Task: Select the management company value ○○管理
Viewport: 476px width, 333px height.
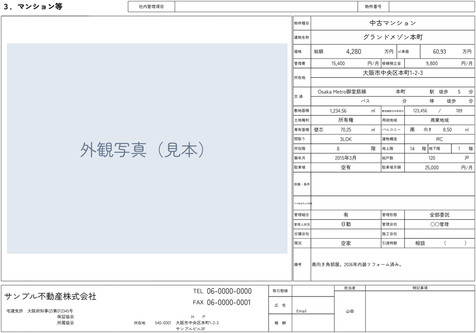Action: point(440,225)
